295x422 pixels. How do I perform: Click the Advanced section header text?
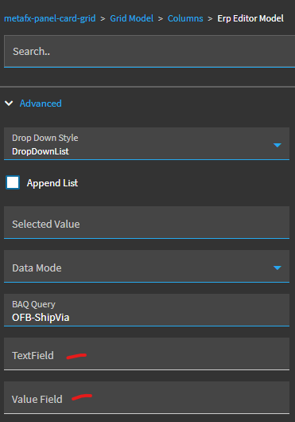click(41, 104)
